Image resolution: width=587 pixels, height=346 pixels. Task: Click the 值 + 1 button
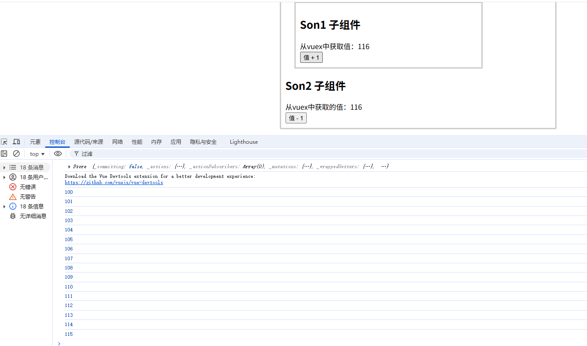click(x=311, y=58)
